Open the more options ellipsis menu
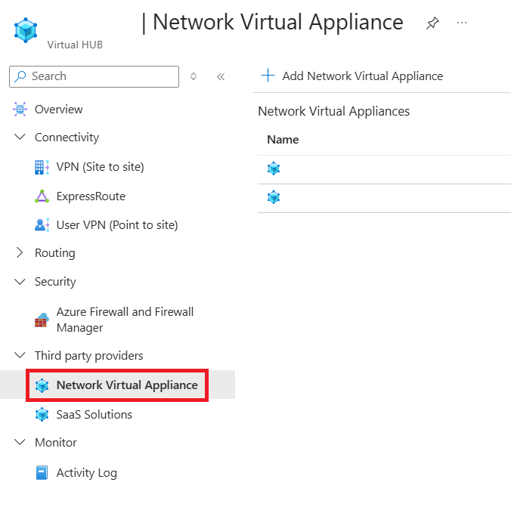The height and width of the screenshot is (510, 511). click(x=462, y=23)
